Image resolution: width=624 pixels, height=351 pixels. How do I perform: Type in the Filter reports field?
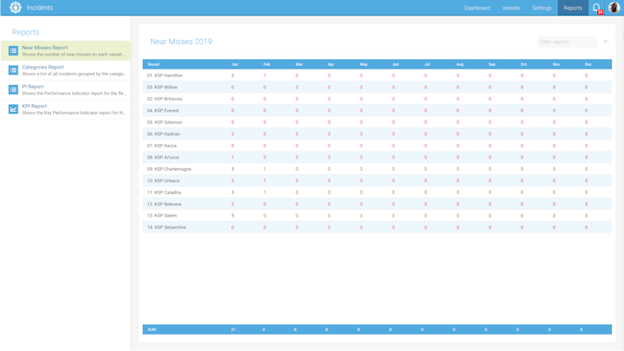coord(566,42)
